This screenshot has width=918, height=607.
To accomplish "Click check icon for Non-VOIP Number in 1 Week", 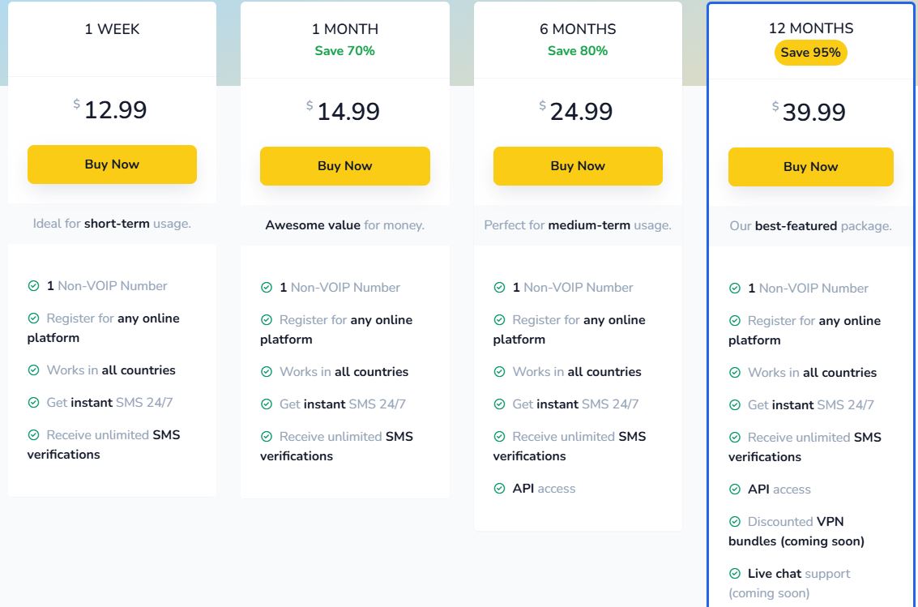I will [33, 285].
